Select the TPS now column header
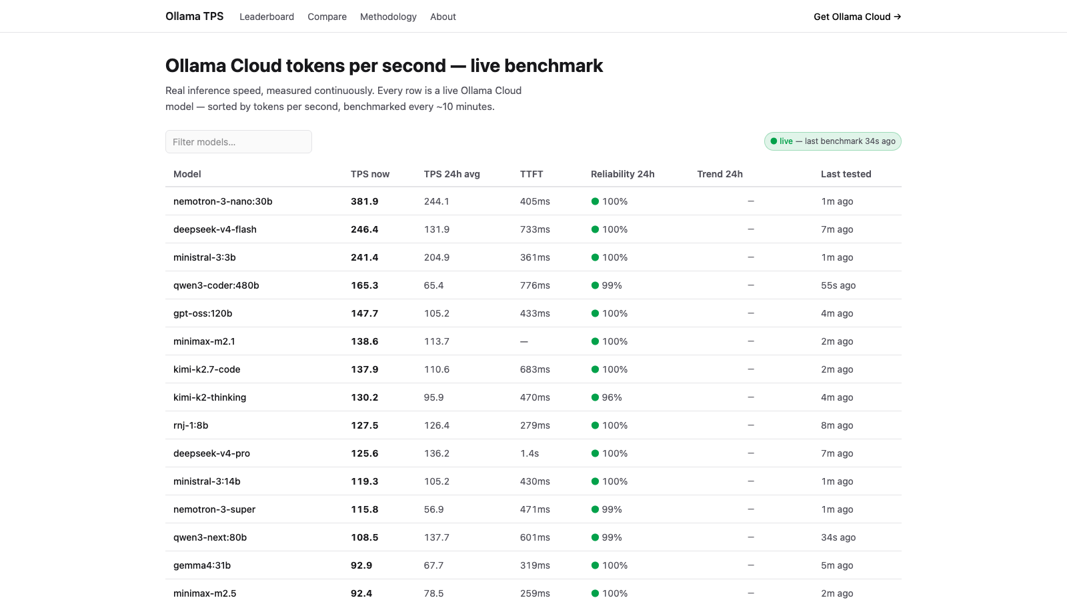Viewport: 1067px width, 600px height. click(370, 174)
